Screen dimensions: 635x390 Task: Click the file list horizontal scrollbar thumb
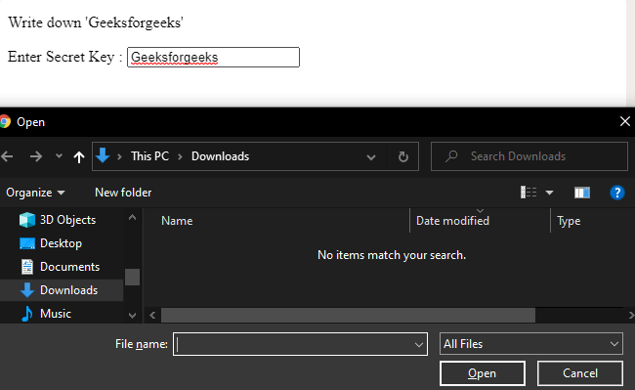tap(348, 315)
